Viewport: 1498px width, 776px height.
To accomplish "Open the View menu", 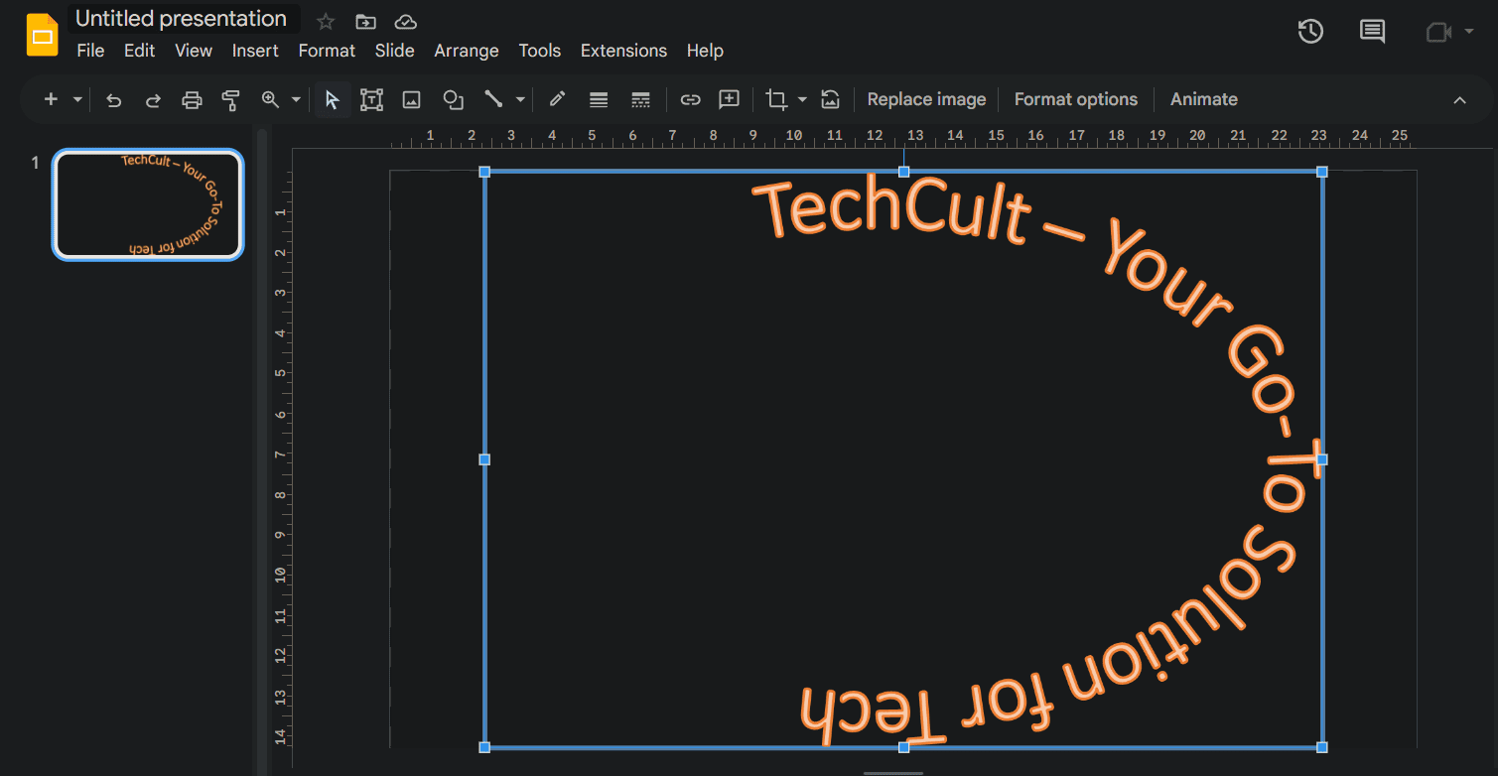I will coord(194,51).
